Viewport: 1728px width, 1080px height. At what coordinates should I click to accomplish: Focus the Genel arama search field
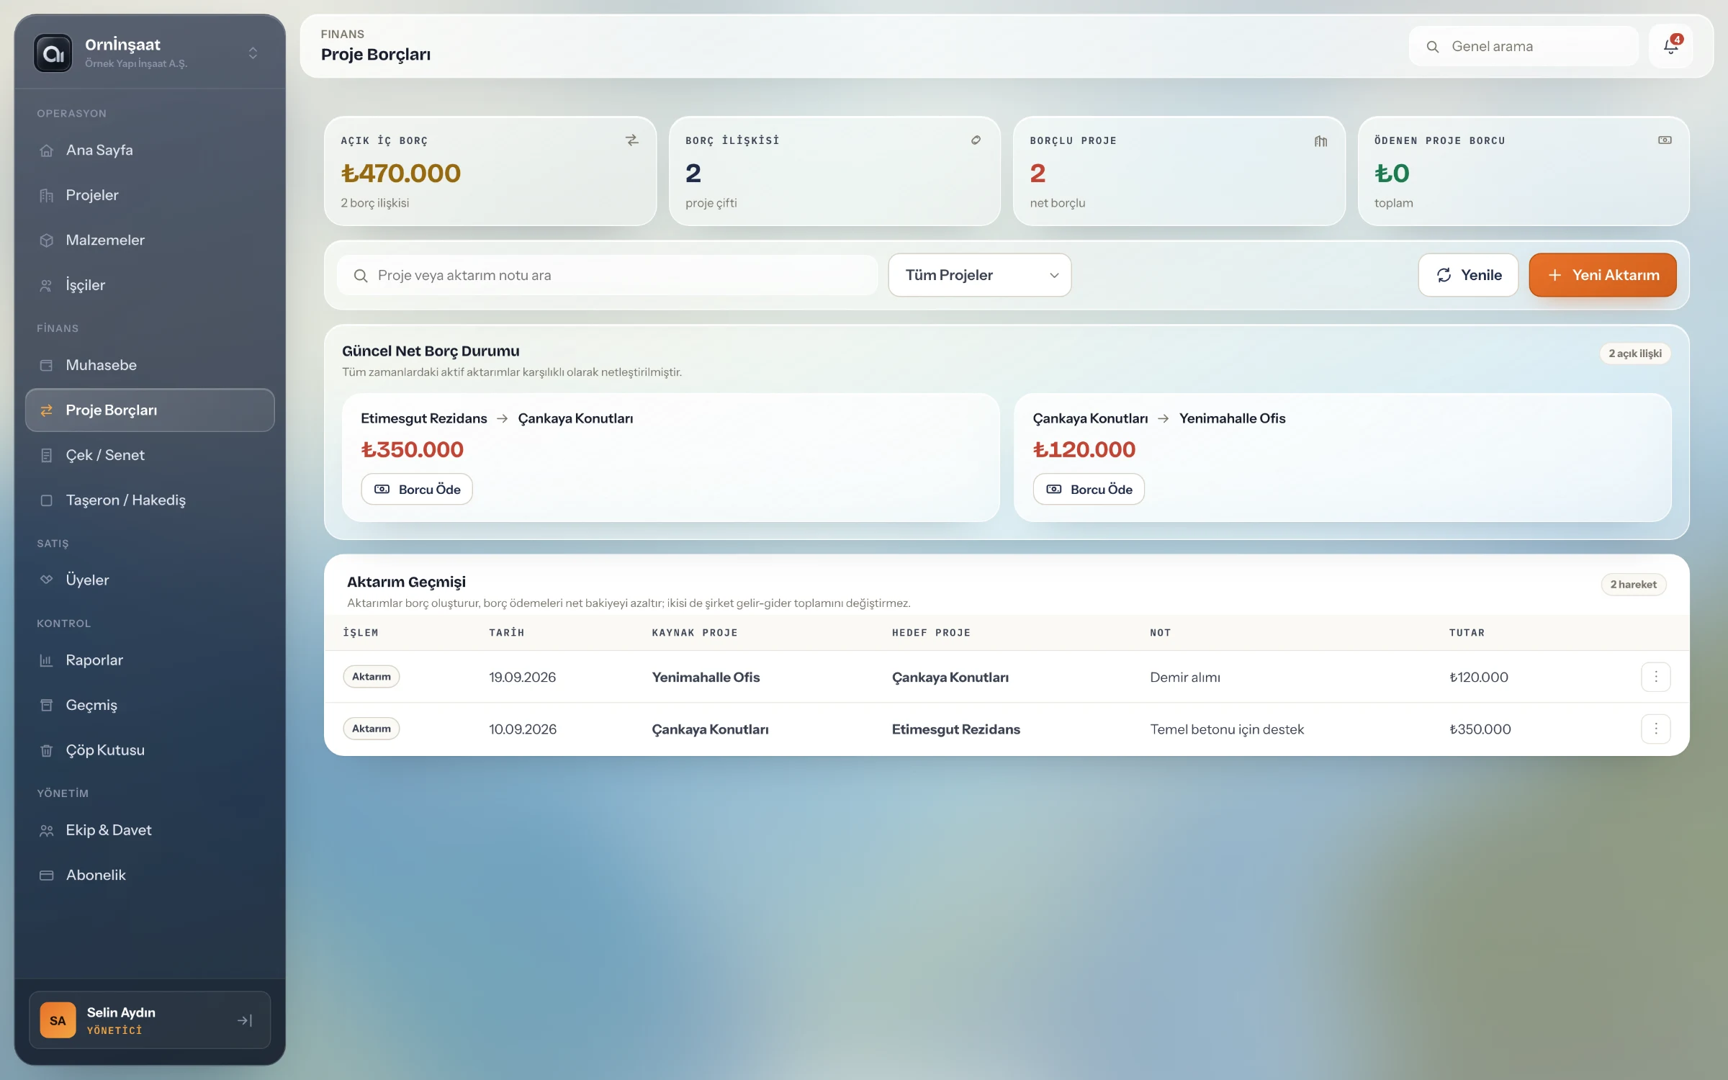tap(1524, 46)
